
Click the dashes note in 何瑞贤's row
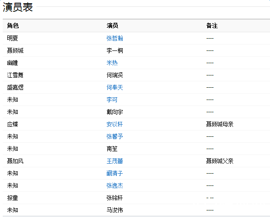210,75
